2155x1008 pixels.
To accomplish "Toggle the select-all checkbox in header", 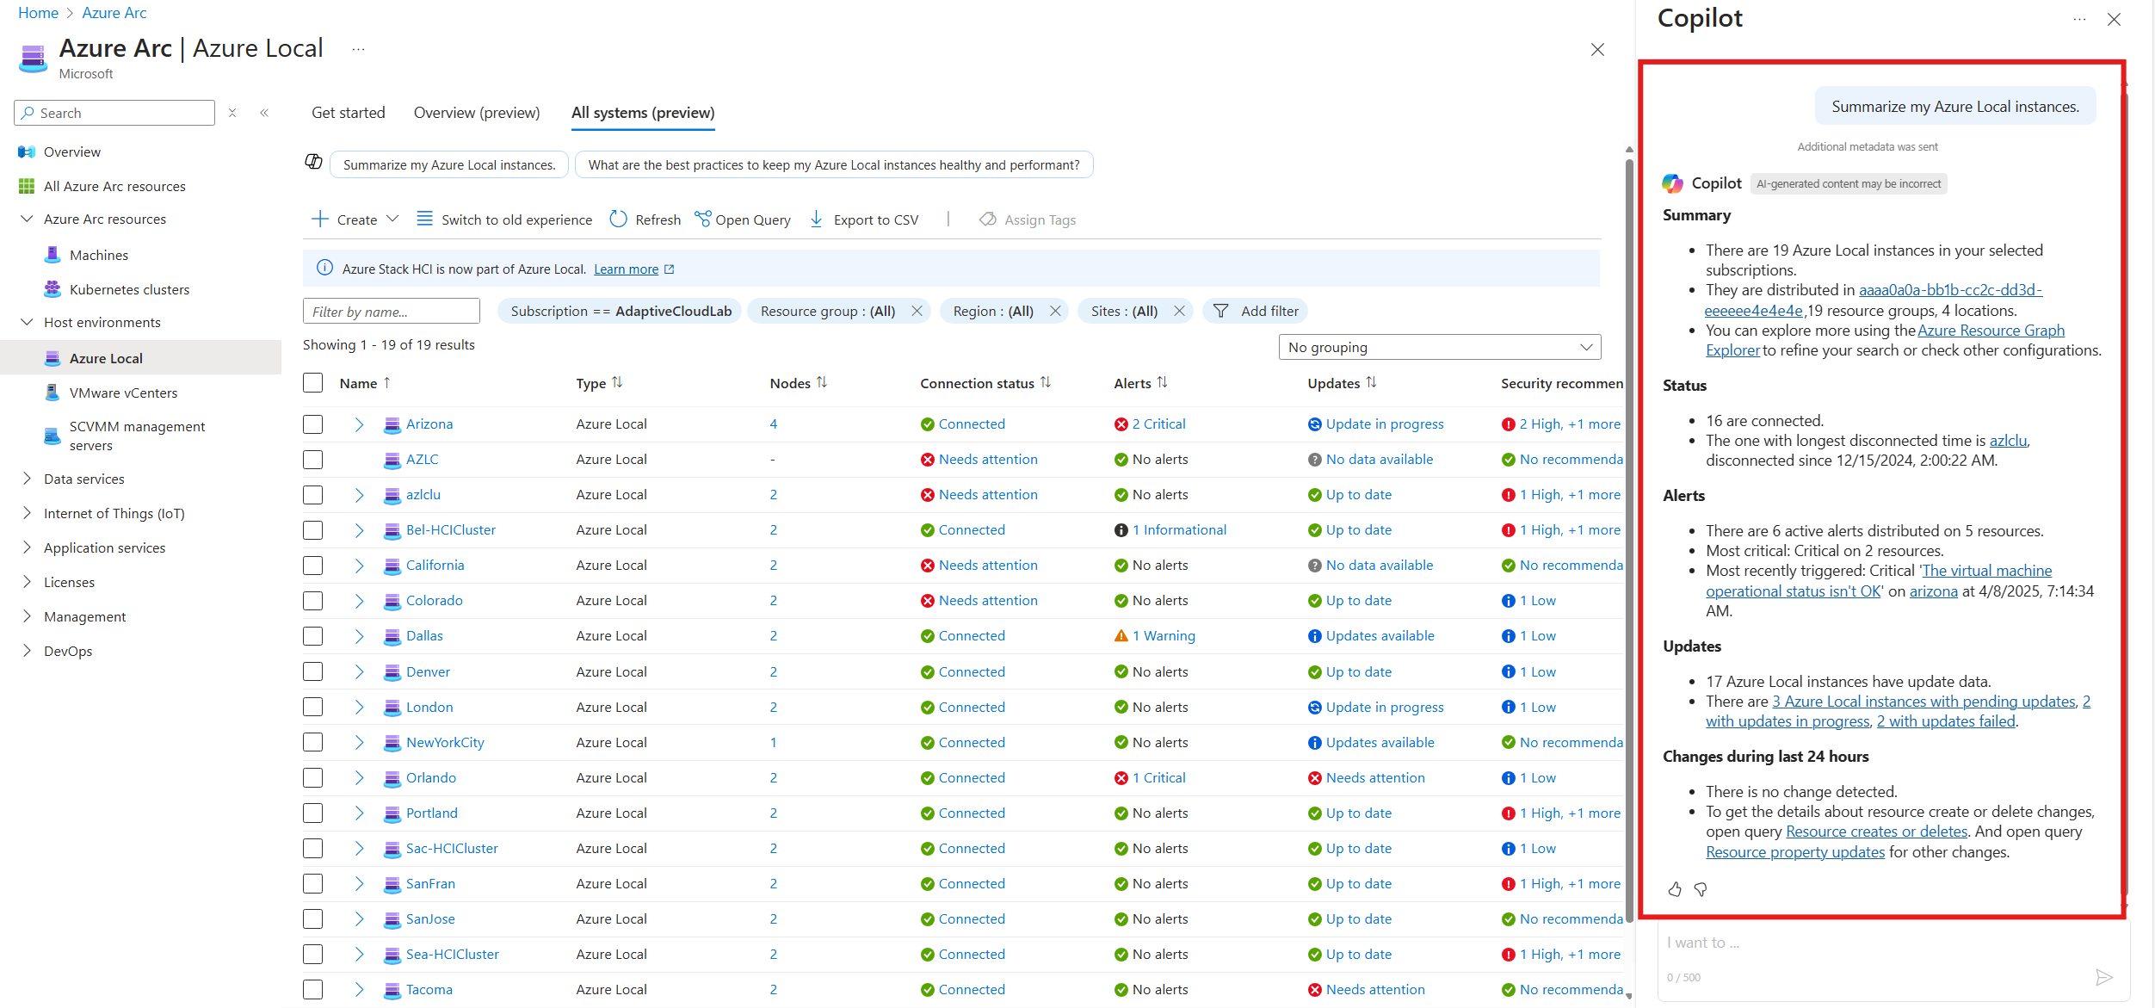I will click(x=312, y=383).
